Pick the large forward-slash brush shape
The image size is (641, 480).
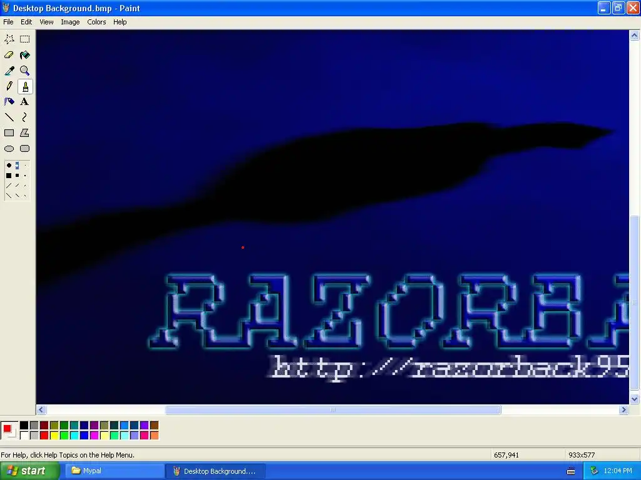9,186
